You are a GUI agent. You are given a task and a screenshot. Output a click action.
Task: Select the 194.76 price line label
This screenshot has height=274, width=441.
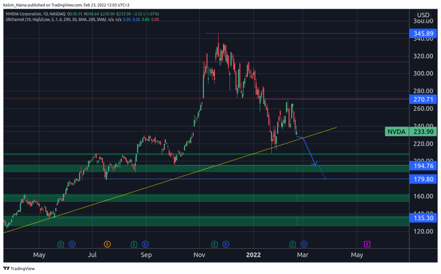click(423, 166)
